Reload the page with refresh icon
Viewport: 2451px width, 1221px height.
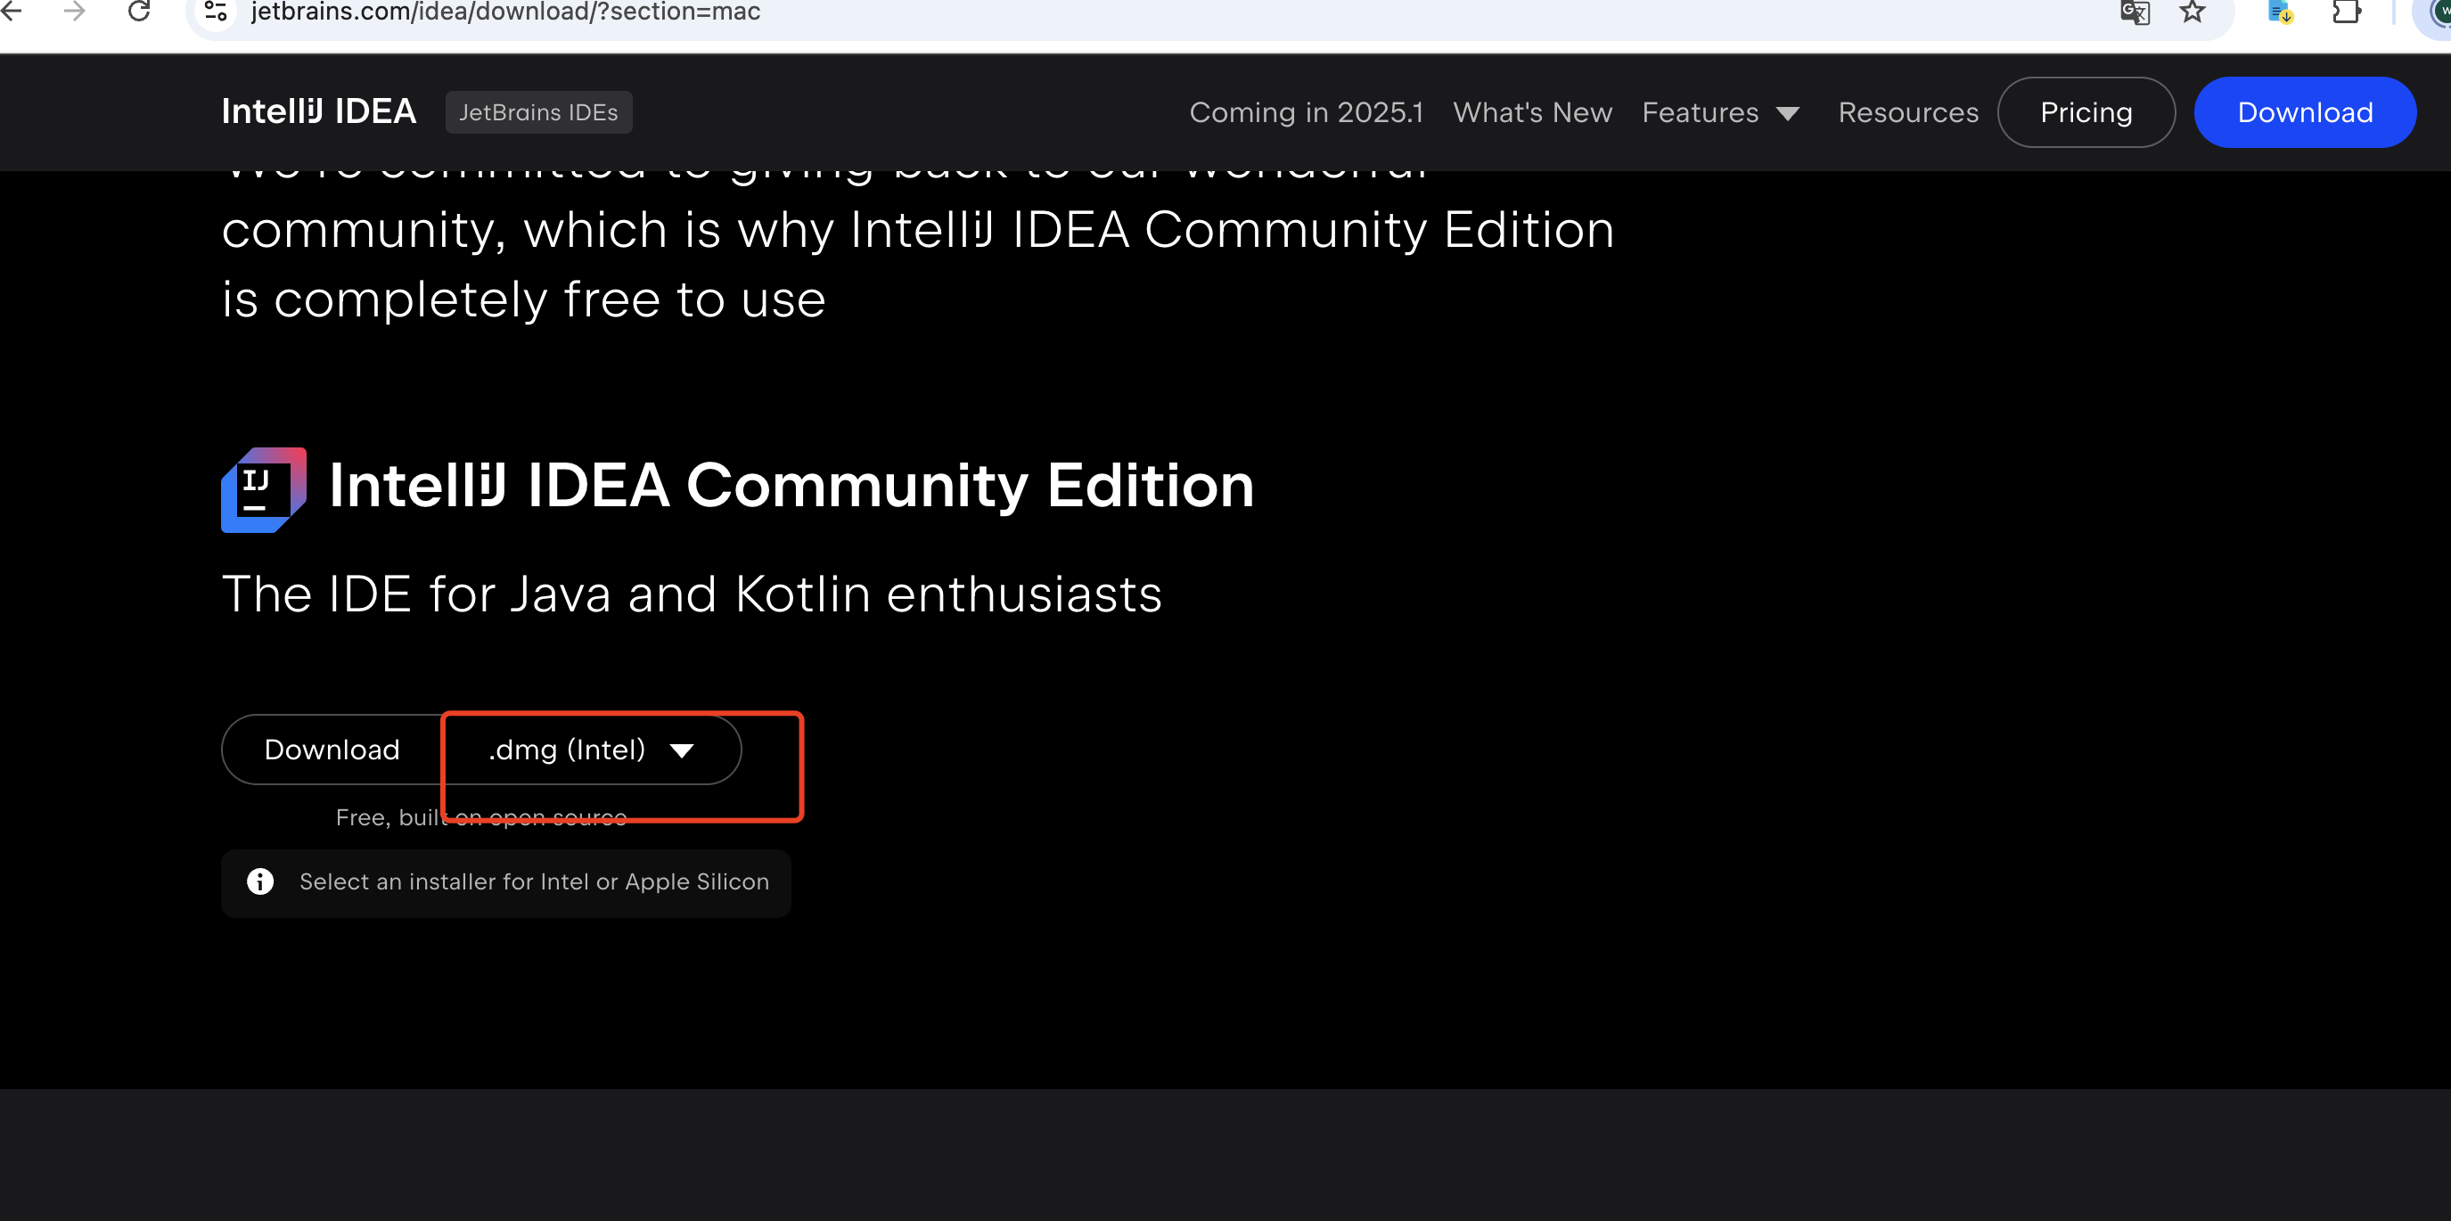tap(139, 12)
